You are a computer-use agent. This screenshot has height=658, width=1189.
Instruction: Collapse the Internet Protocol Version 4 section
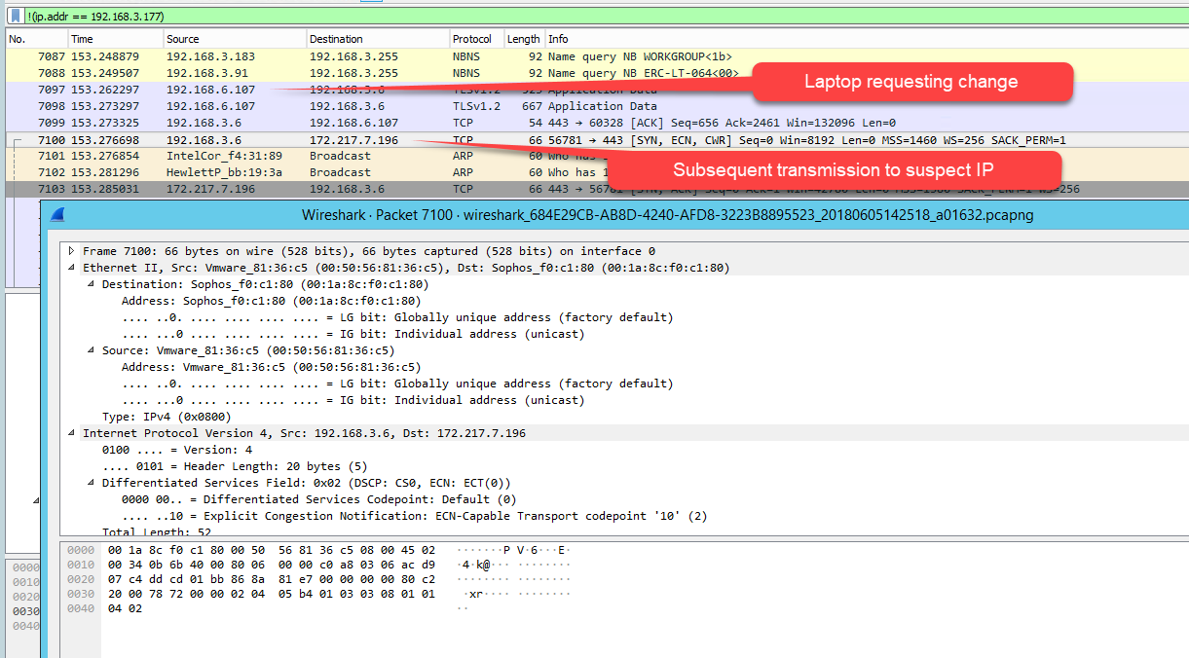70,432
